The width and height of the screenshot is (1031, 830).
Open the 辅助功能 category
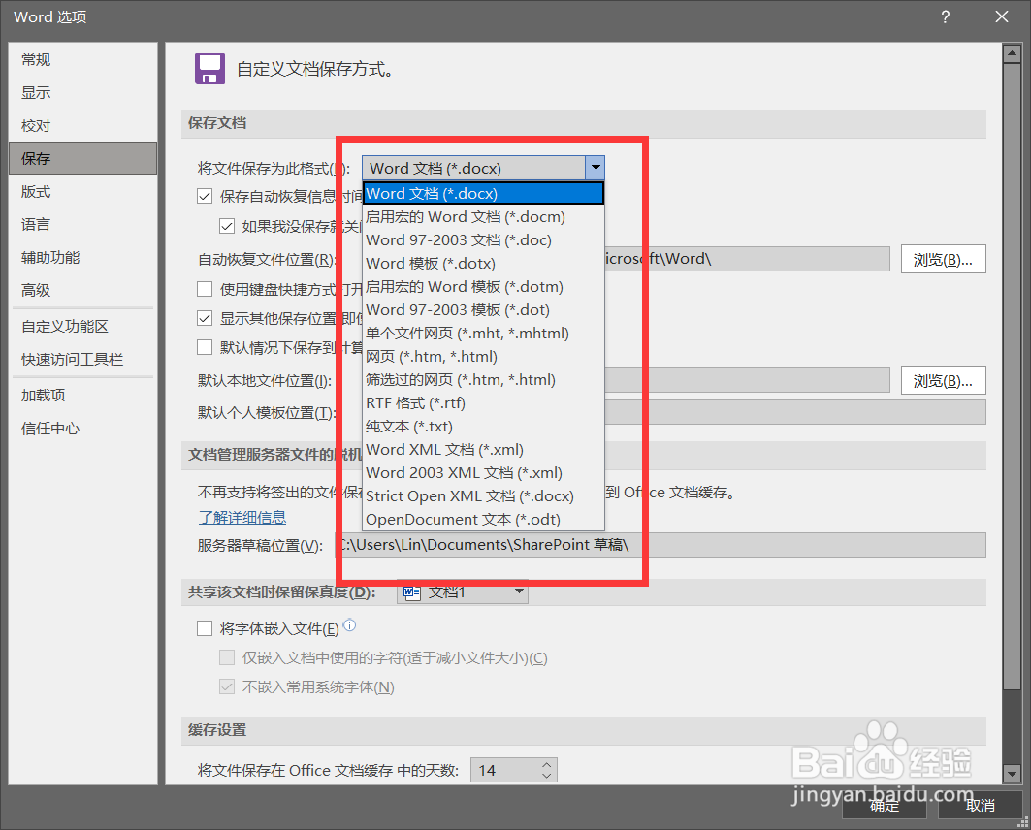[82, 258]
